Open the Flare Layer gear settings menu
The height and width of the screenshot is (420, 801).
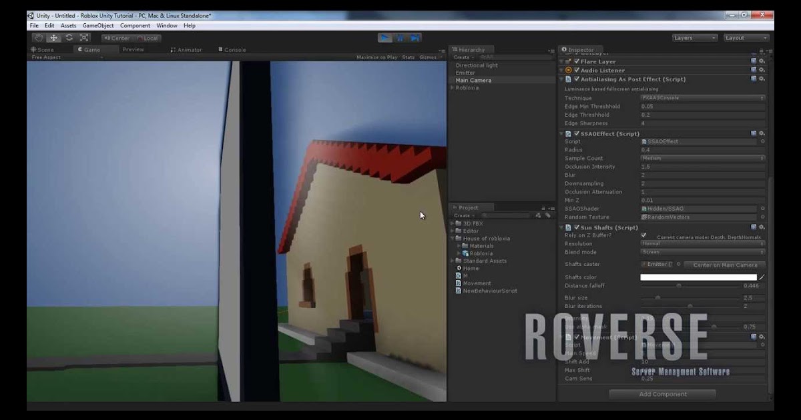[762, 61]
